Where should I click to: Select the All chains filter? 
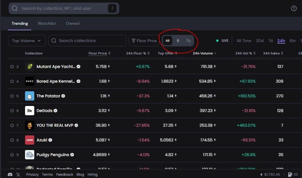tap(168, 41)
